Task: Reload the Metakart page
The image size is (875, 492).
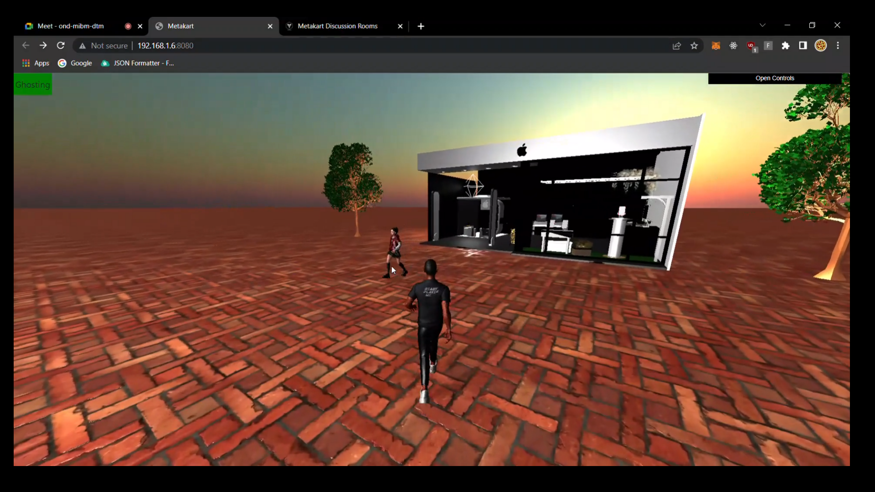Action: click(x=61, y=46)
